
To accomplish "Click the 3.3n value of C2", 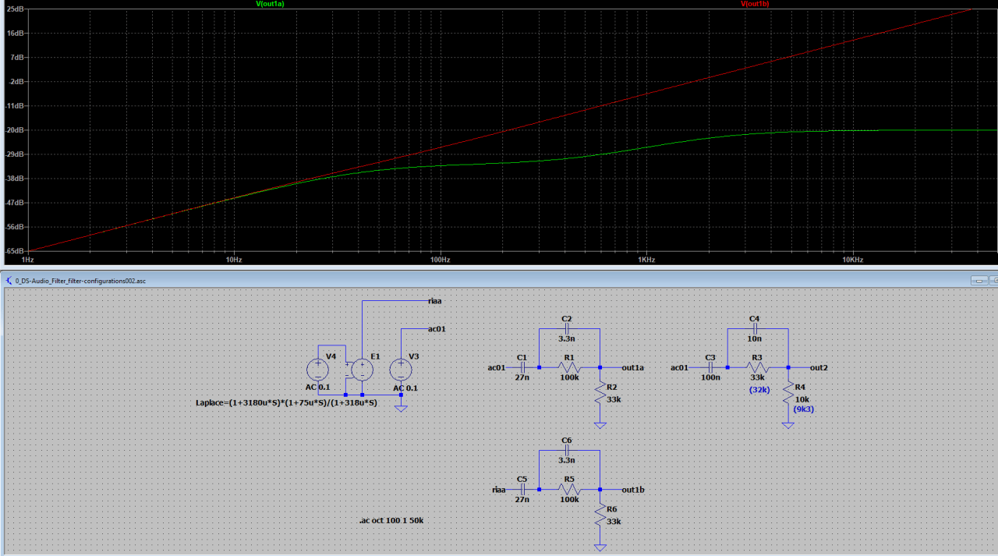I will (x=567, y=338).
